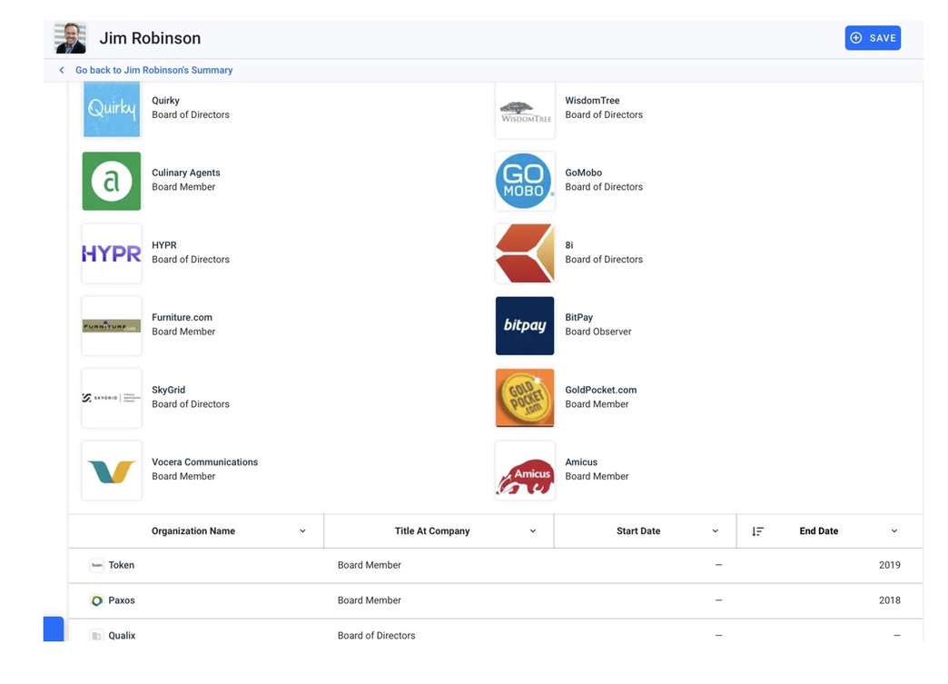Expand the End Date column dropdown arrow

pos(894,531)
